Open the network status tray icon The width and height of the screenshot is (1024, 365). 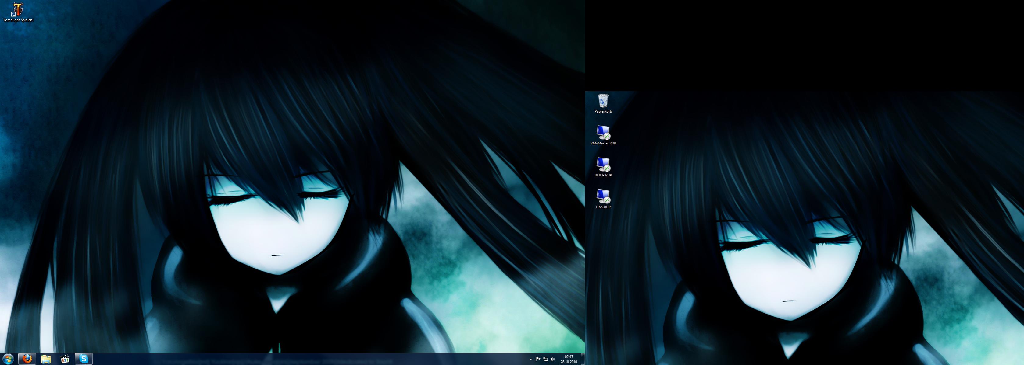545,360
